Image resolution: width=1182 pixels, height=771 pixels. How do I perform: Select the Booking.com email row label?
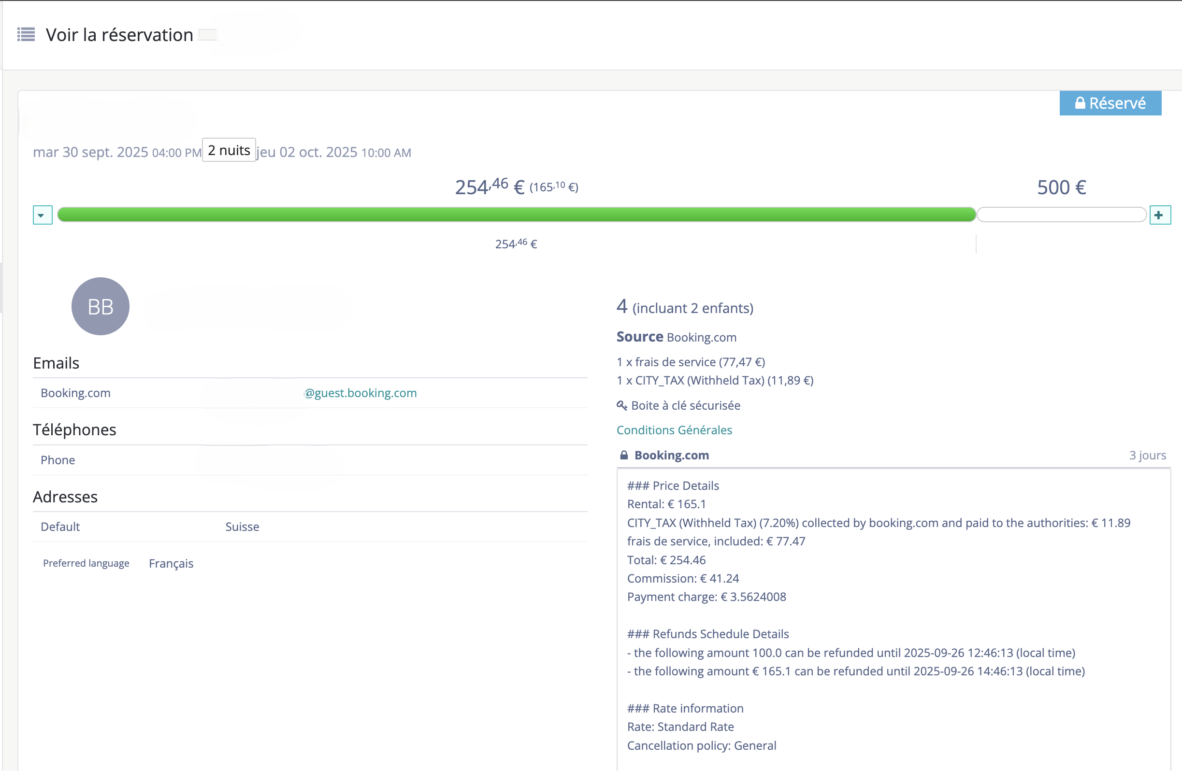pos(75,393)
